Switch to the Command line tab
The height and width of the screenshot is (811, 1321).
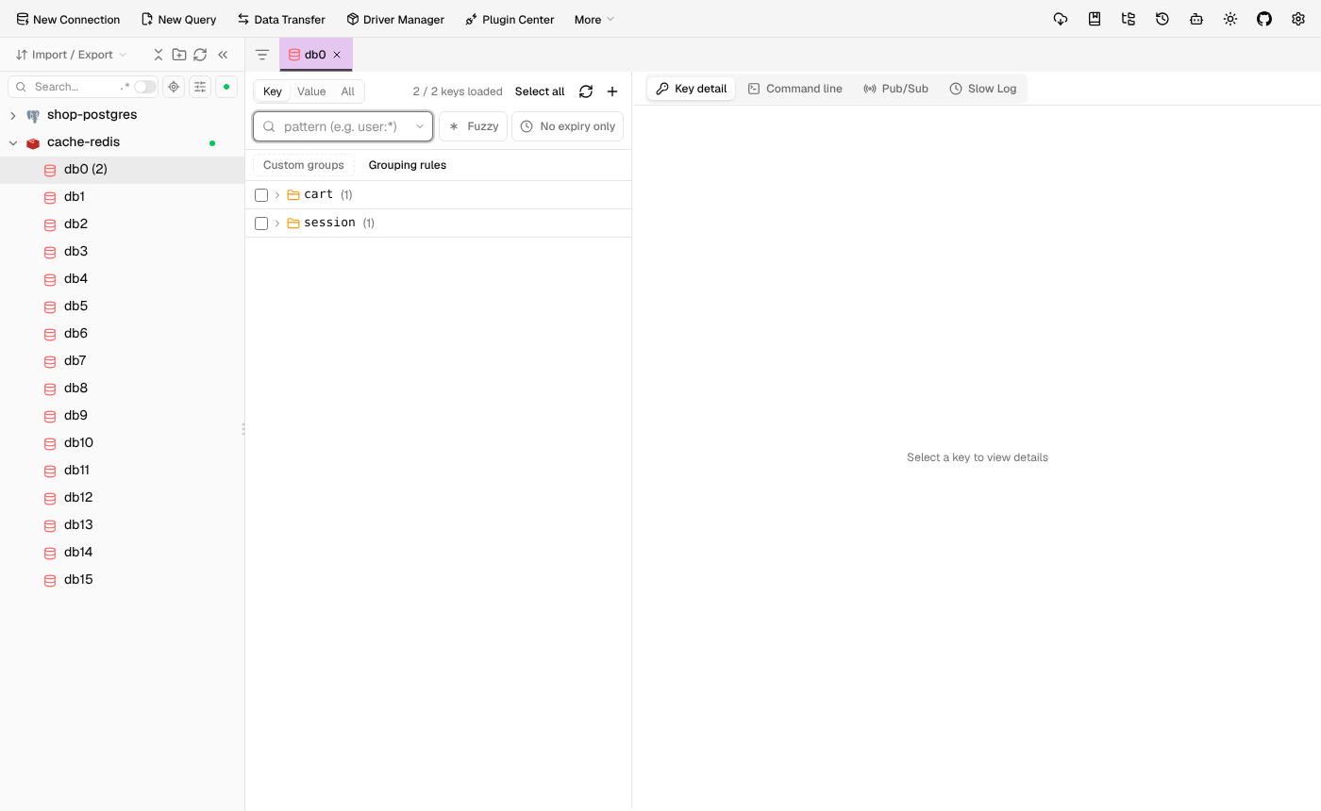click(x=794, y=89)
